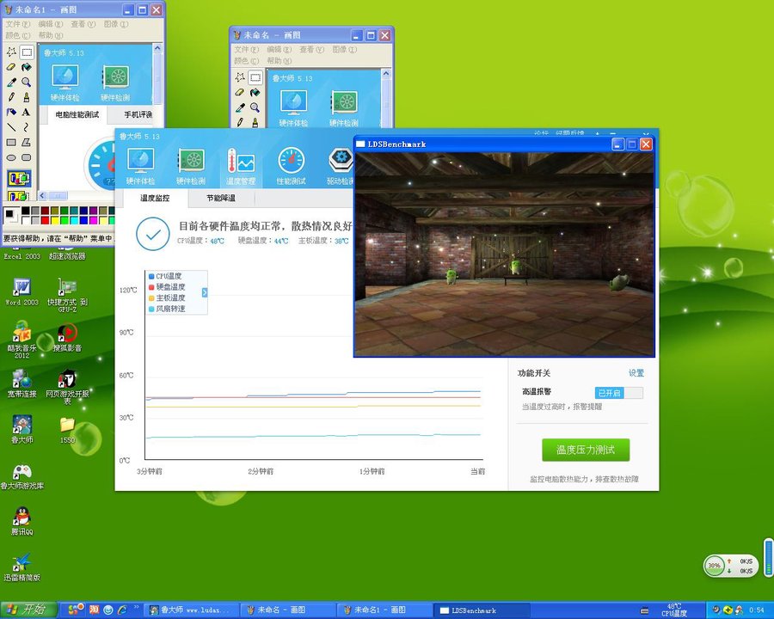Open 硬件体检 in the front 鲁大师 window
Viewport: 774px width, 619px height.
tap(140, 165)
